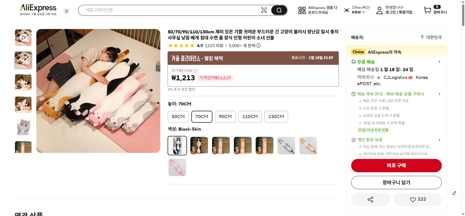Click the 장바구니 담기 button
Image resolution: width=465 pixels, height=216 pixels.
(x=396, y=182)
